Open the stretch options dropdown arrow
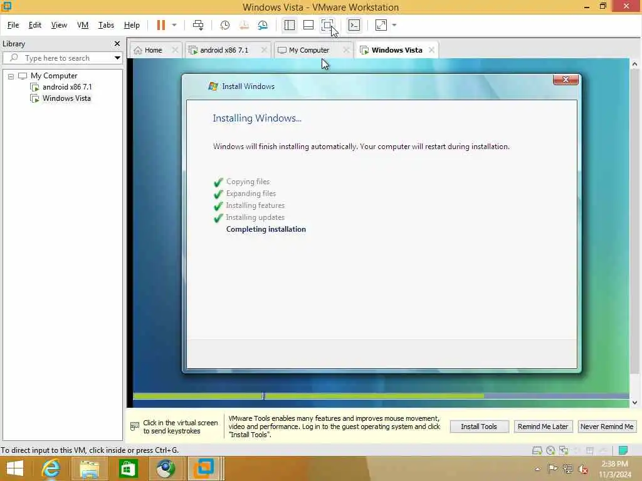Screen dimensions: 642x481 pos(394,25)
